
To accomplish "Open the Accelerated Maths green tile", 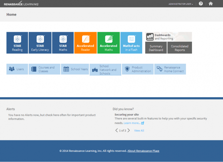I will pyautogui.click(x=108, y=43).
